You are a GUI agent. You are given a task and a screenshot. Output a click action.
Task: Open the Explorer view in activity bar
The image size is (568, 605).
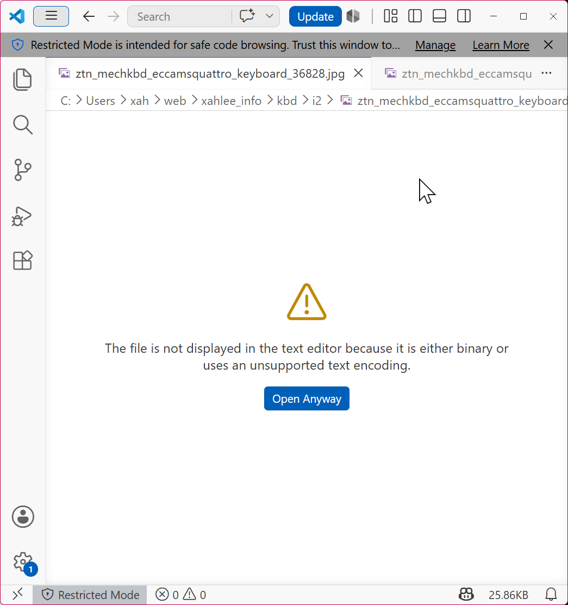(22, 80)
